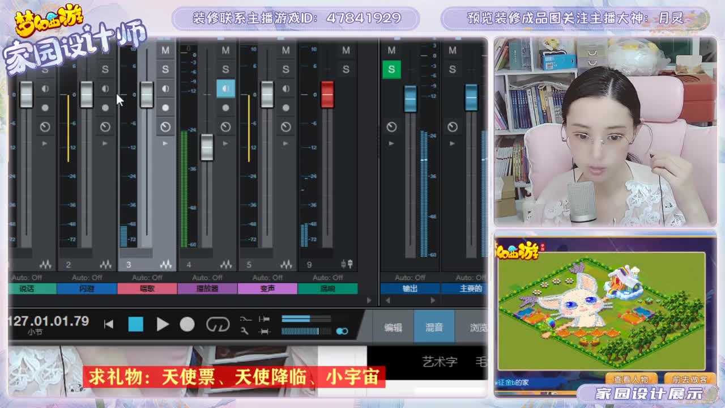Open Auto: Off dropdown above 唱歌
The height and width of the screenshot is (408, 725).
147,278
